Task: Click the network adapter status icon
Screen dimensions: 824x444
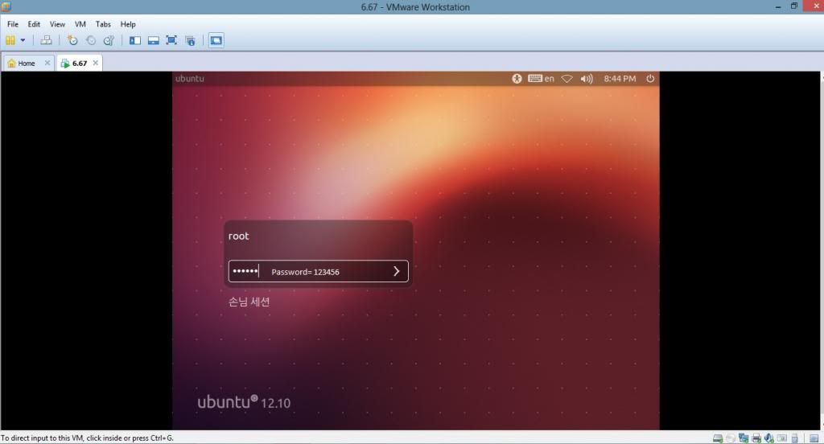Action: (x=743, y=438)
